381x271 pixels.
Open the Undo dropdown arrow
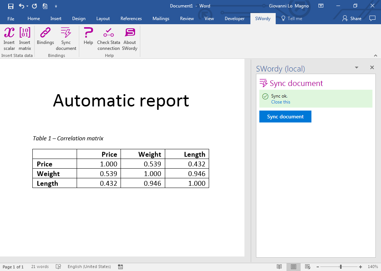pos(27,6)
